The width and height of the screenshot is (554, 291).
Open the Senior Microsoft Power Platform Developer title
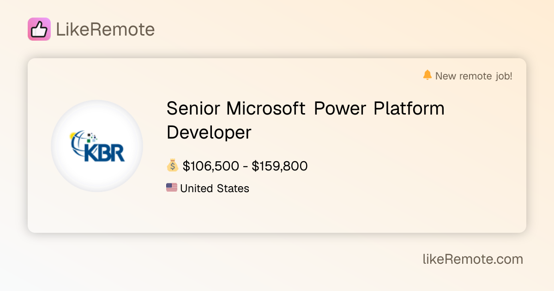305,121
